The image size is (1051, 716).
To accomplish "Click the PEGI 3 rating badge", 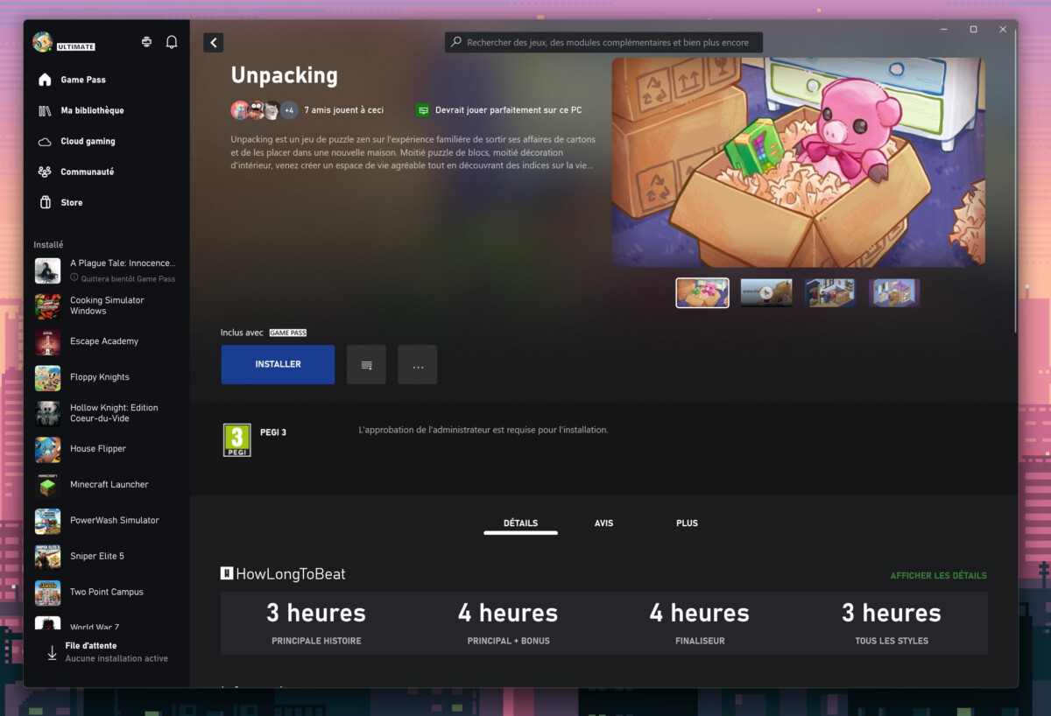I will click(x=236, y=440).
